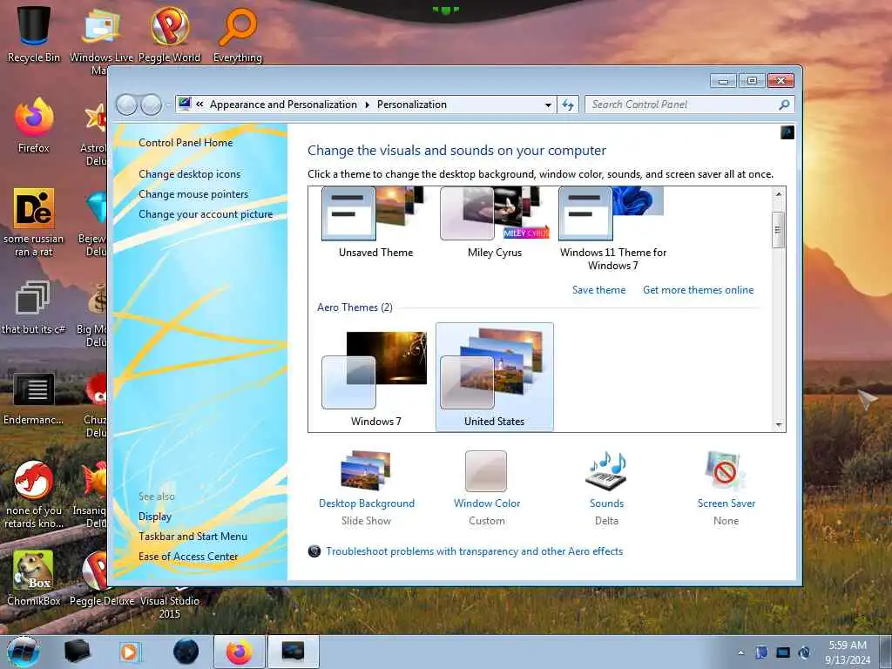The image size is (892, 669).
Task: Click the Slide Show label under Desktop Background
Action: pyautogui.click(x=366, y=521)
